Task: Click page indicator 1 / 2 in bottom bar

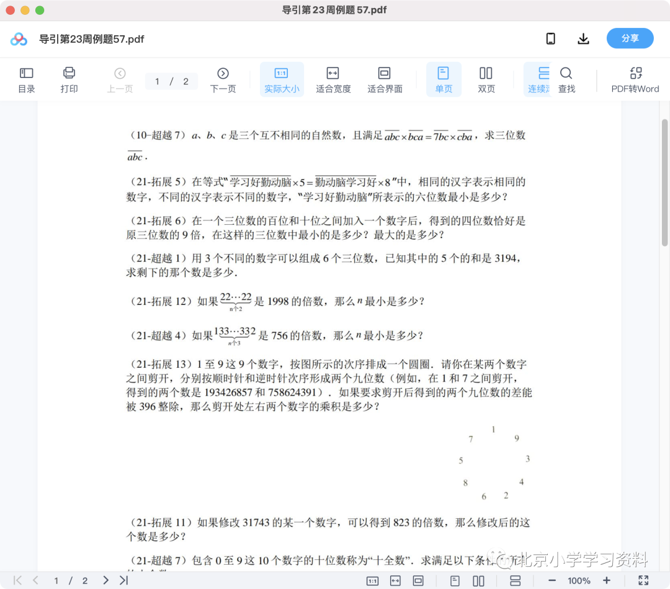Action: coord(71,580)
